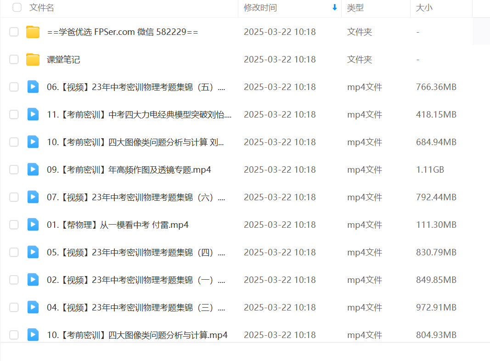This screenshot has width=490, height=361.
Task: Click the date cell in 01.【帮物理】 row
Action: 280,225
